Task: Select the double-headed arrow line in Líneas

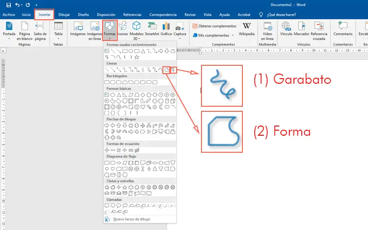Action: coord(119,70)
